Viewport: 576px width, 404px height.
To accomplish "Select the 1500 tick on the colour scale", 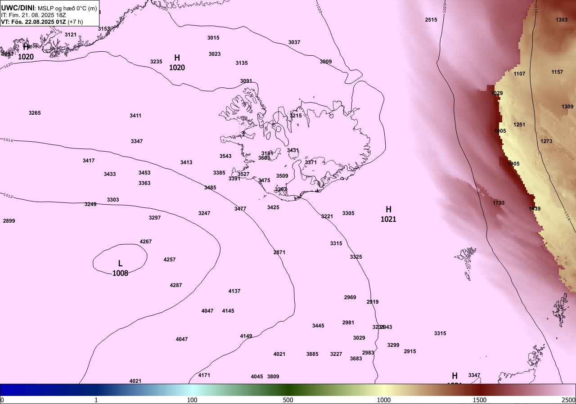I will pos(480,400).
